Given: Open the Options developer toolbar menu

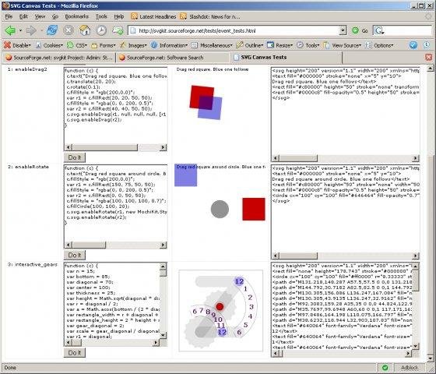Looking at the screenshot, I should 379,45.
